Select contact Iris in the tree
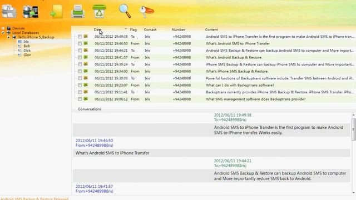Image resolution: width=356 pixels, height=200 pixels. tap(26, 42)
